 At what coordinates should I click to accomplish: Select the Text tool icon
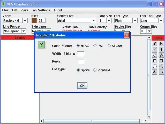(161, 49)
